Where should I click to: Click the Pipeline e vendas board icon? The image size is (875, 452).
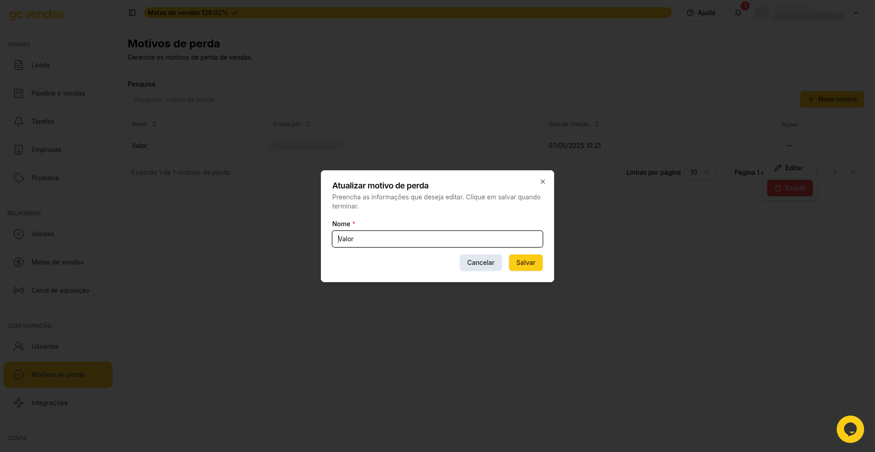(19, 93)
